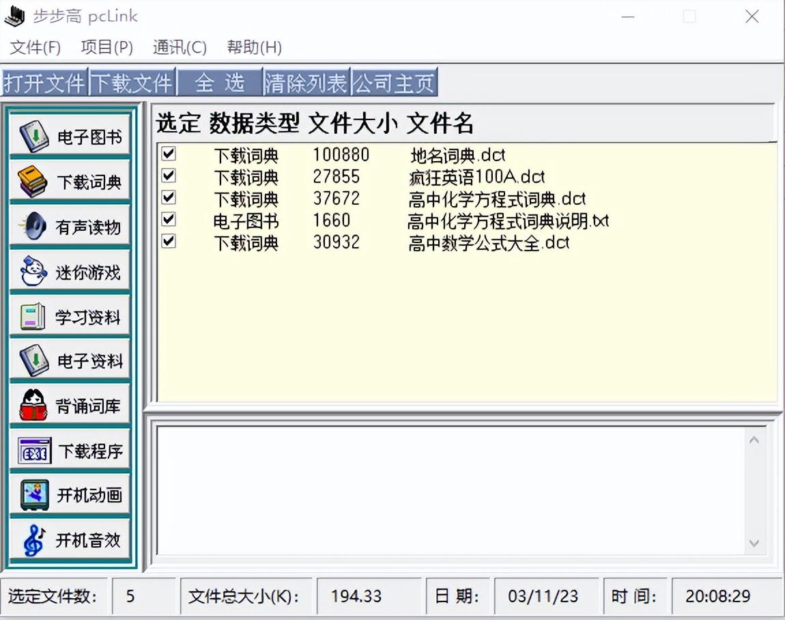Select the 下载词典 dictionary category
The width and height of the screenshot is (785, 620).
[70, 181]
